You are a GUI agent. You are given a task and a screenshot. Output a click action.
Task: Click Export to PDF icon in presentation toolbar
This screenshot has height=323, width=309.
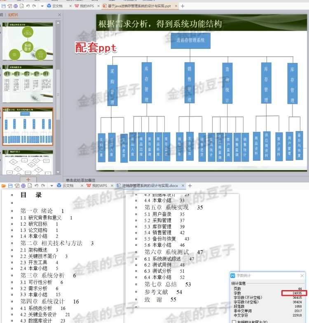[x=10, y=6]
